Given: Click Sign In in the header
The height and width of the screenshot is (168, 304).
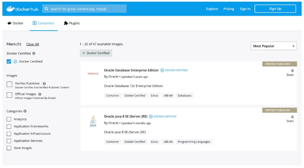Looking at the screenshot, I should [245, 9].
